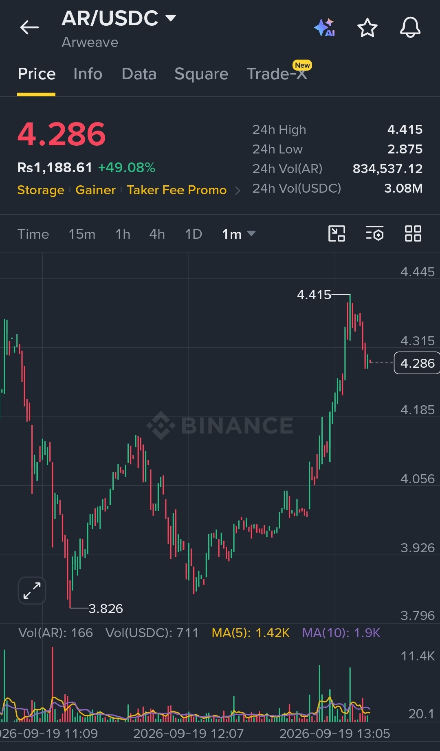This screenshot has width=440, height=751.
Task: Switch to the Data tab
Action: [139, 74]
